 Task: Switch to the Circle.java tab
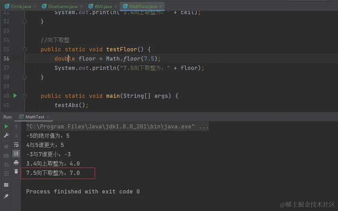20,6
